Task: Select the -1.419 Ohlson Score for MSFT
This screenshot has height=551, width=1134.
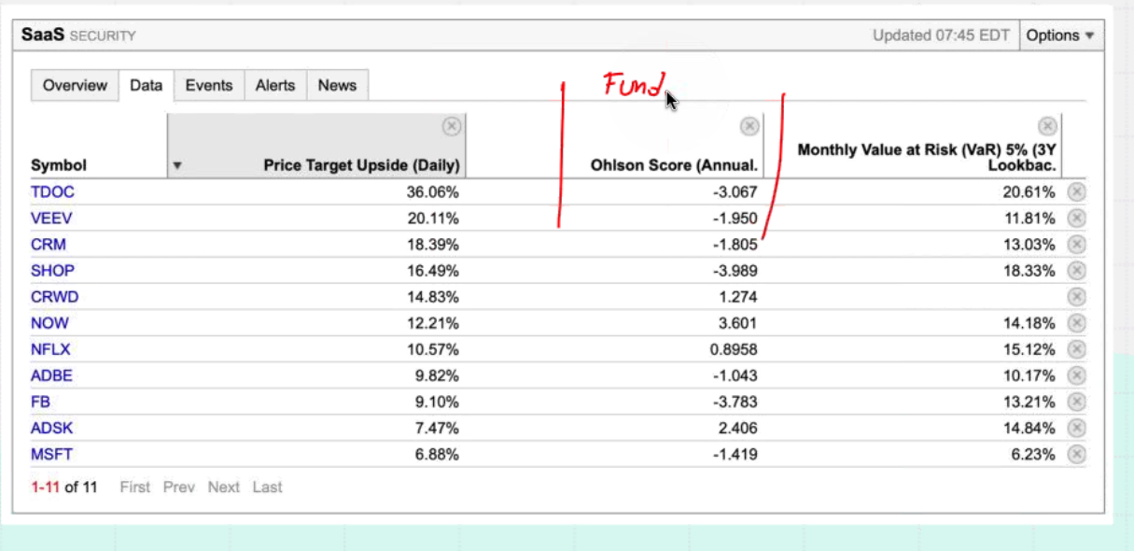Action: (x=736, y=454)
